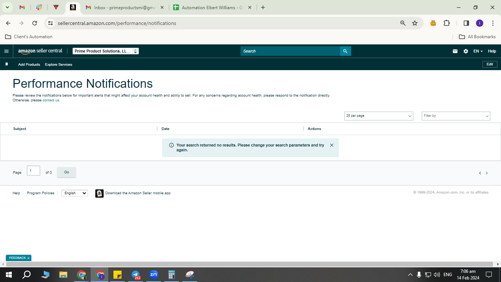This screenshot has width=501, height=282.
Task: Open the English language select in footer
Action: coord(74,193)
